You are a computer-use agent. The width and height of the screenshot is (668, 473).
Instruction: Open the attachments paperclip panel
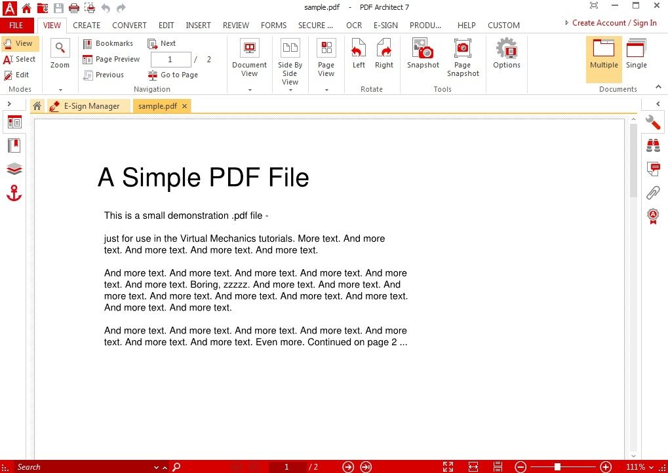point(653,193)
